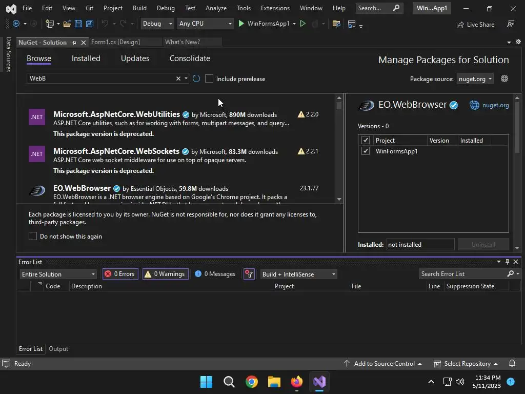Start without debugging using outlined play icon
Image resolution: width=525 pixels, height=394 pixels.
tap(302, 24)
